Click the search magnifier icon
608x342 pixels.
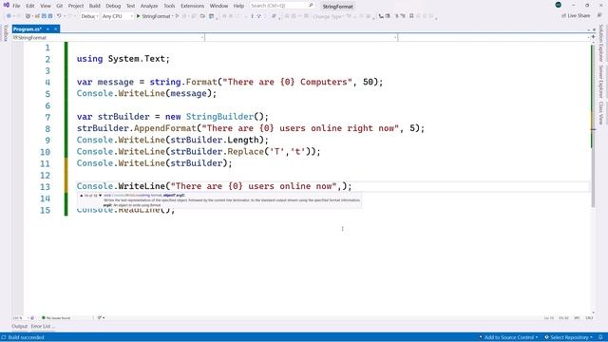[x=311, y=6]
